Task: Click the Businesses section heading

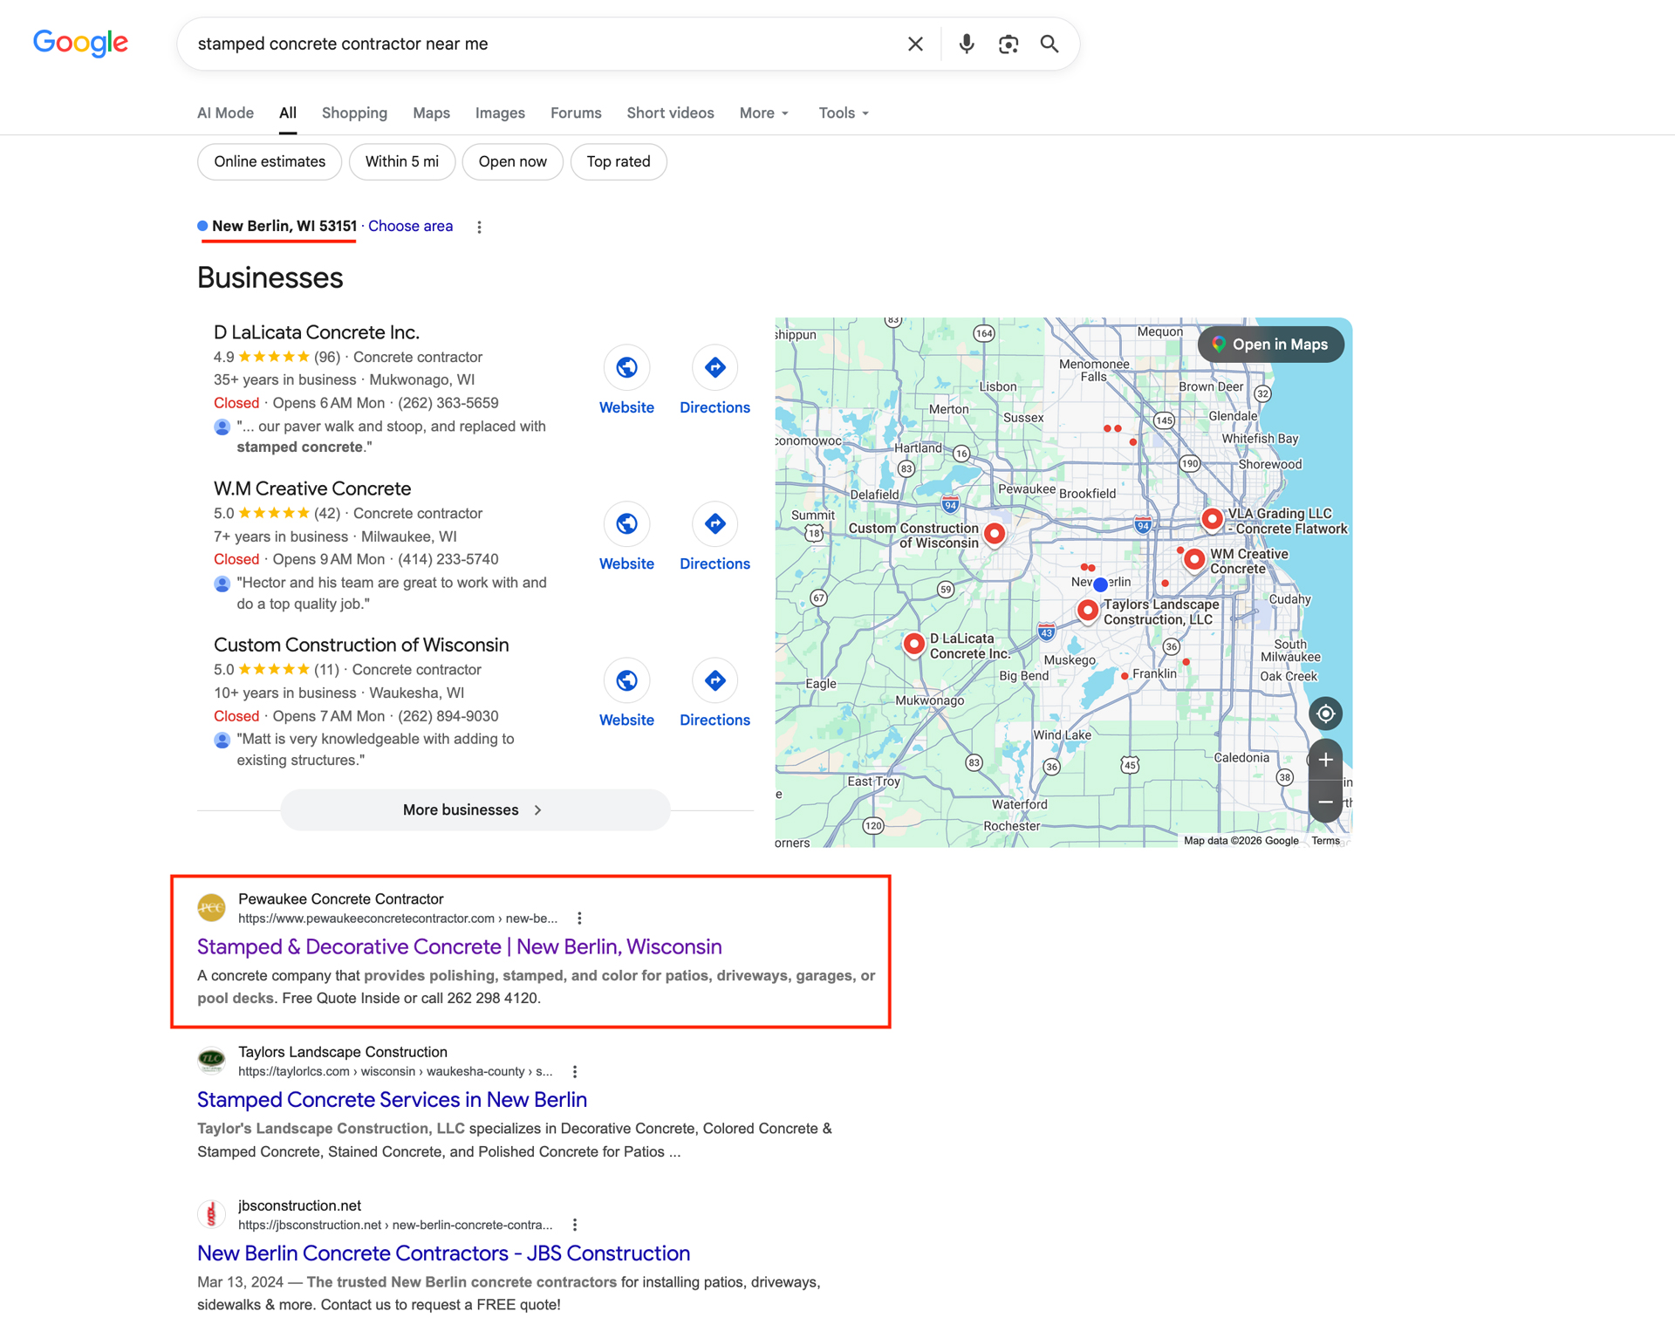Action: pos(270,277)
